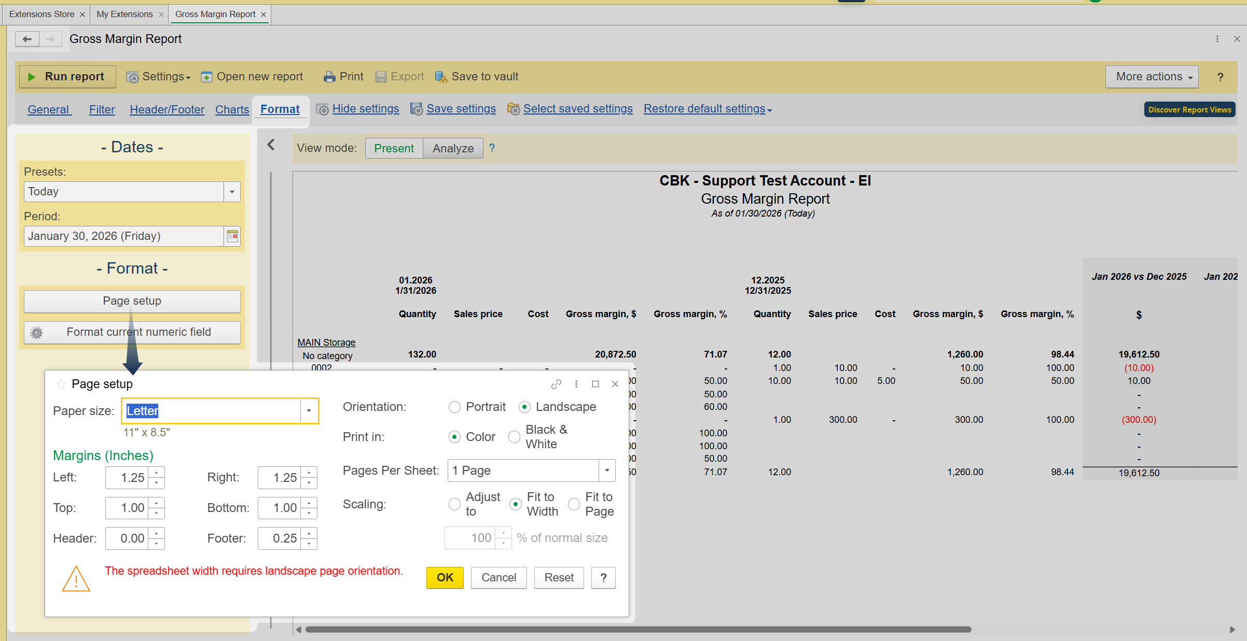Viewport: 1247px width, 641px height.
Task: Select Fit to Page scaling
Action: coord(574,504)
